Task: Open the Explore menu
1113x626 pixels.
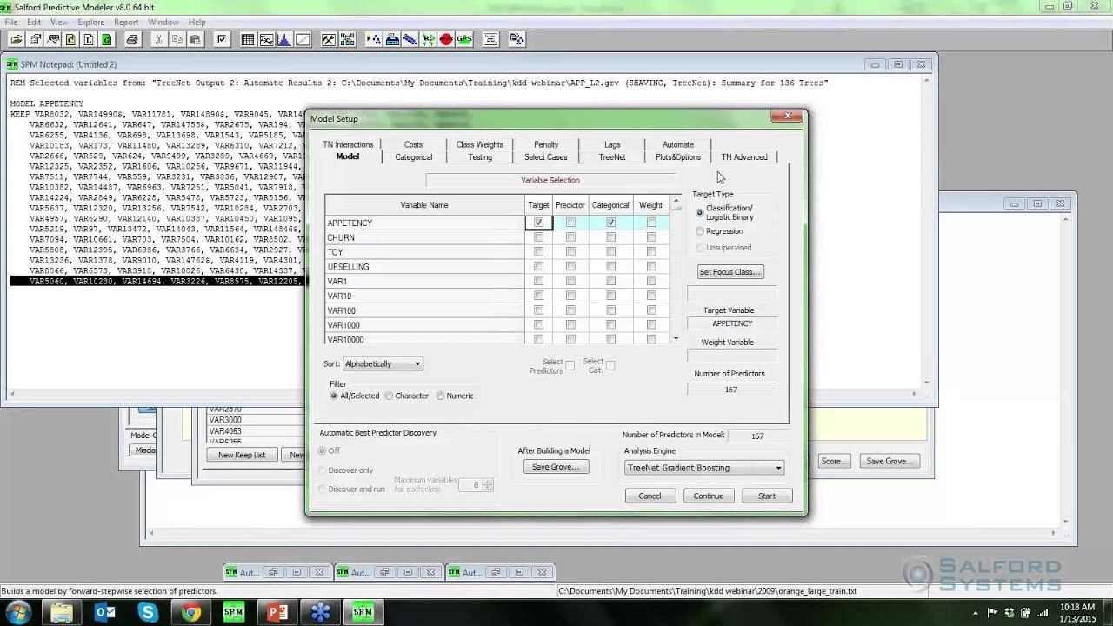Action: [91, 22]
